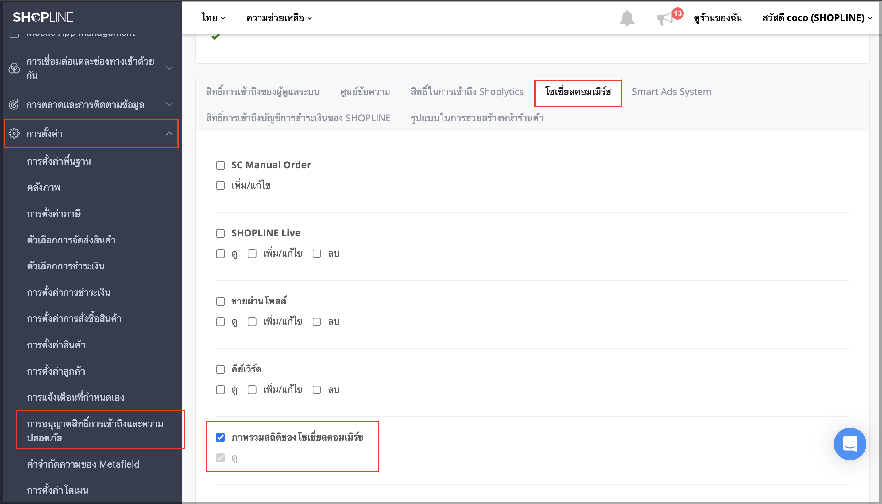Click the ดูร้านของฉัน link

pos(718,18)
